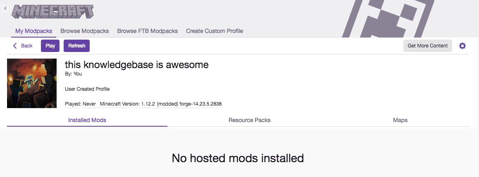Open the Maps tab
Viewport: 479px width, 177px height.
[x=400, y=120]
